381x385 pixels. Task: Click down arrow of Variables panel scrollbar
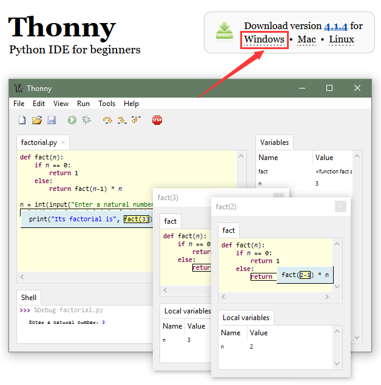[x=357, y=338]
